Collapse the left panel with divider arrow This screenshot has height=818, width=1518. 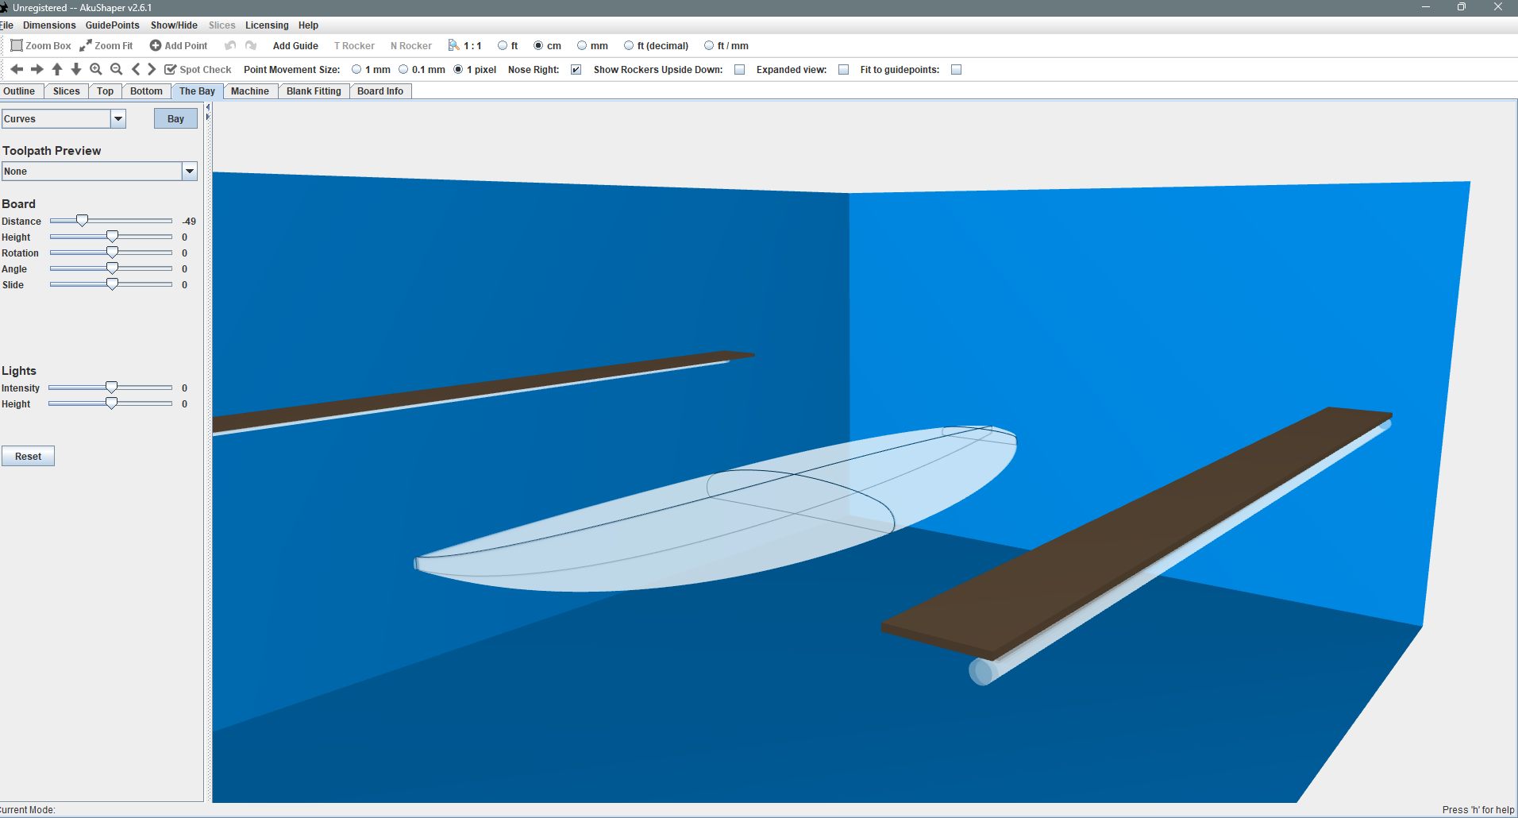(x=208, y=107)
